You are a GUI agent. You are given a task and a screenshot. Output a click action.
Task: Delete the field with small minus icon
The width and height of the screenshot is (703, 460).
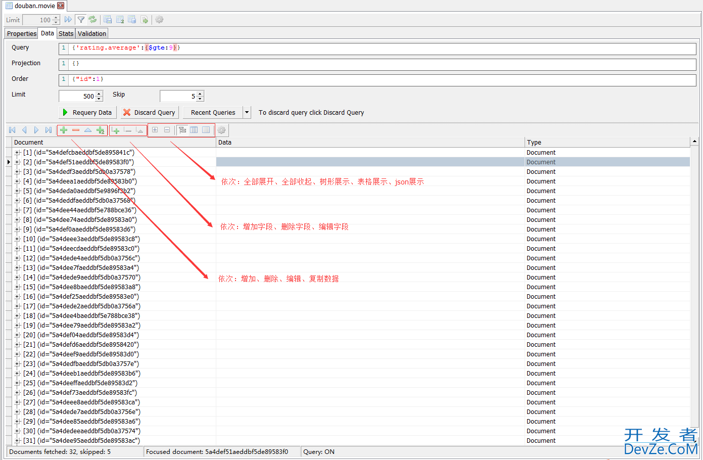point(128,130)
